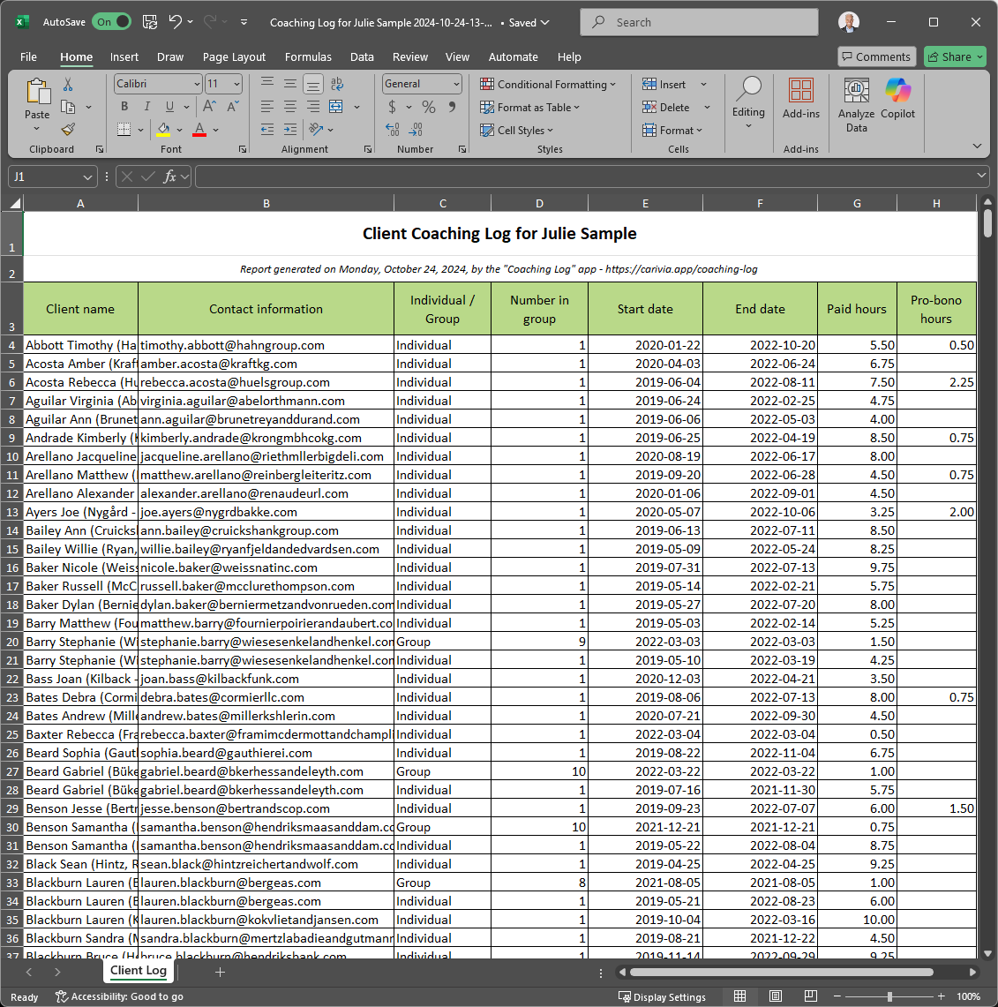Open the Comments pane

(x=876, y=56)
